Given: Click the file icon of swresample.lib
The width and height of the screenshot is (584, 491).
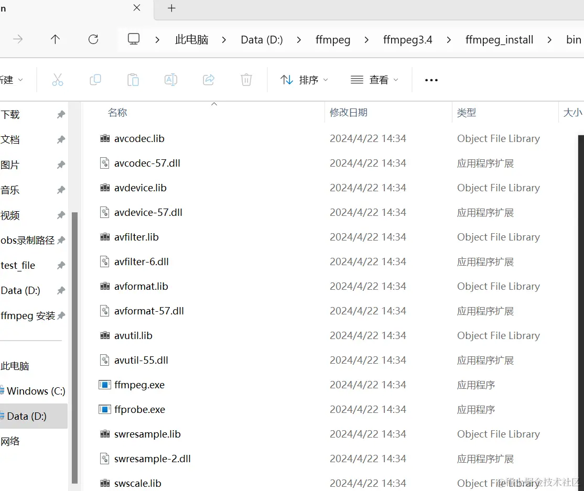Looking at the screenshot, I should tap(105, 434).
